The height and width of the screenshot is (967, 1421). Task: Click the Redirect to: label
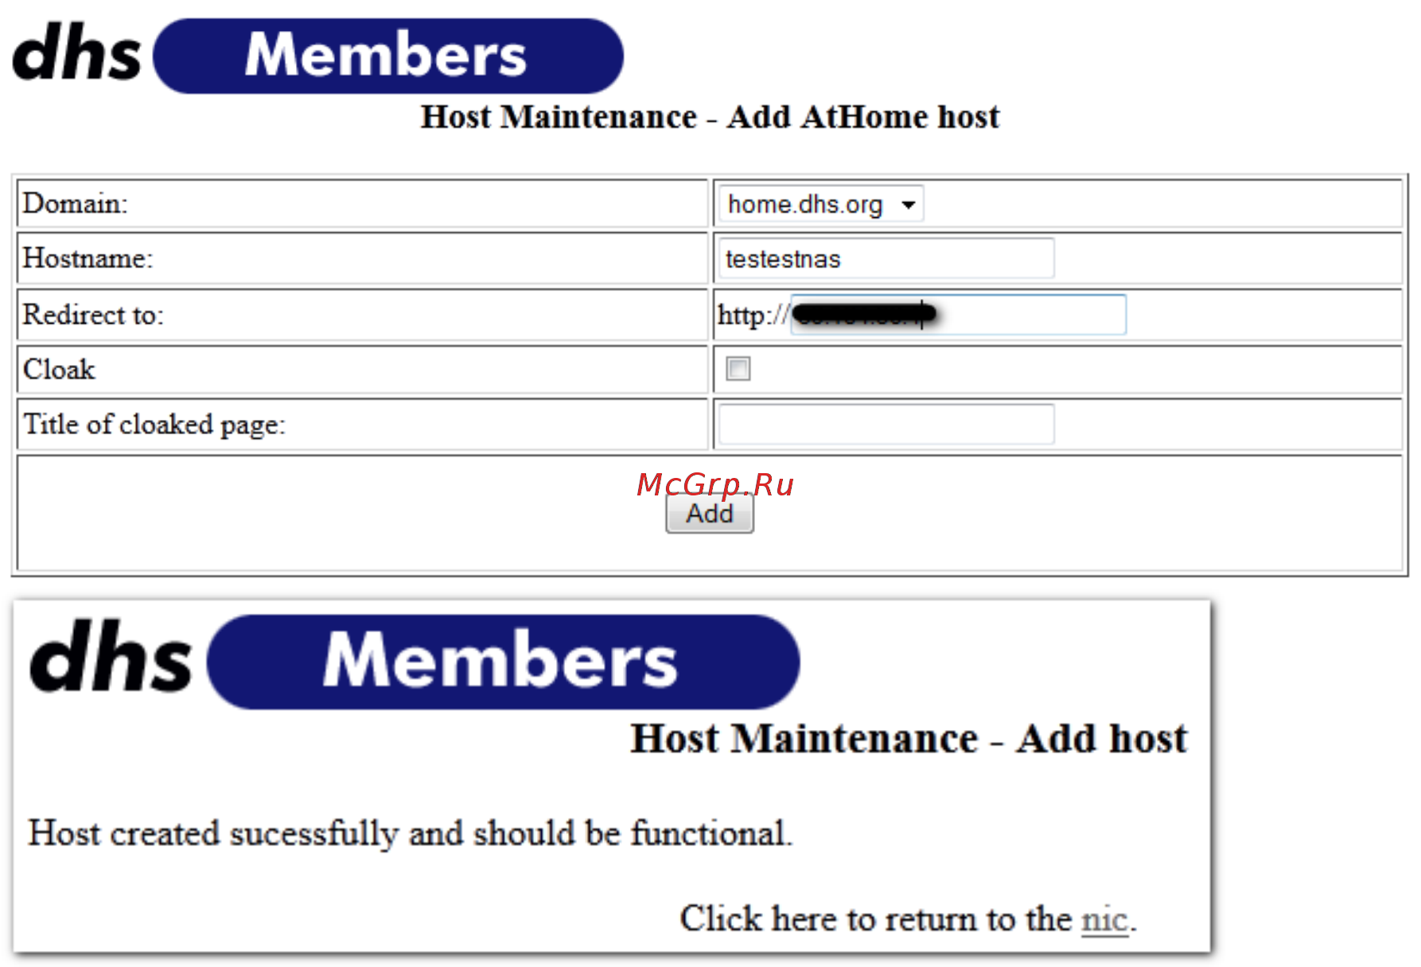[93, 315]
